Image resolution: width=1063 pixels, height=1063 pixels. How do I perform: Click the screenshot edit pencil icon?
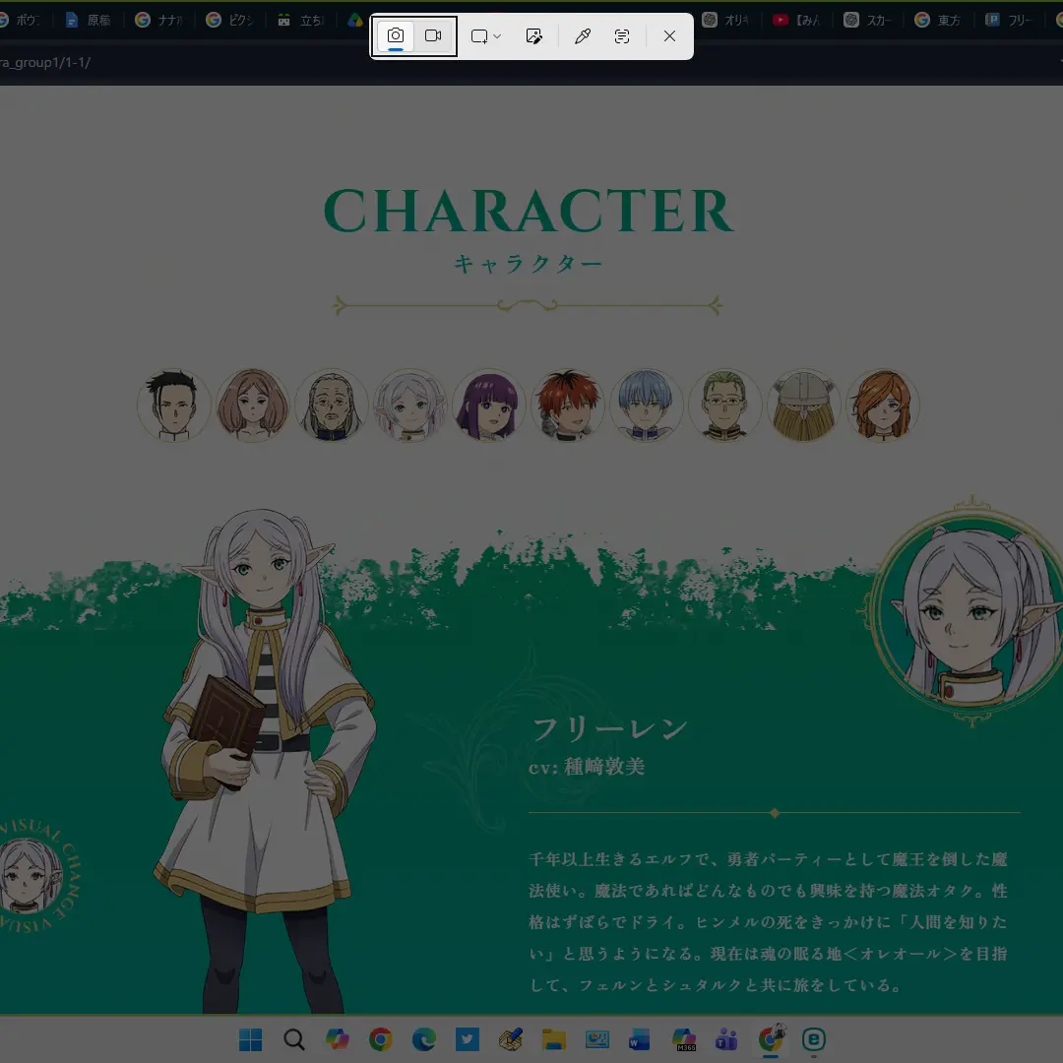click(x=534, y=36)
